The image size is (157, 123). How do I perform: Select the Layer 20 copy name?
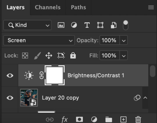point(60,98)
